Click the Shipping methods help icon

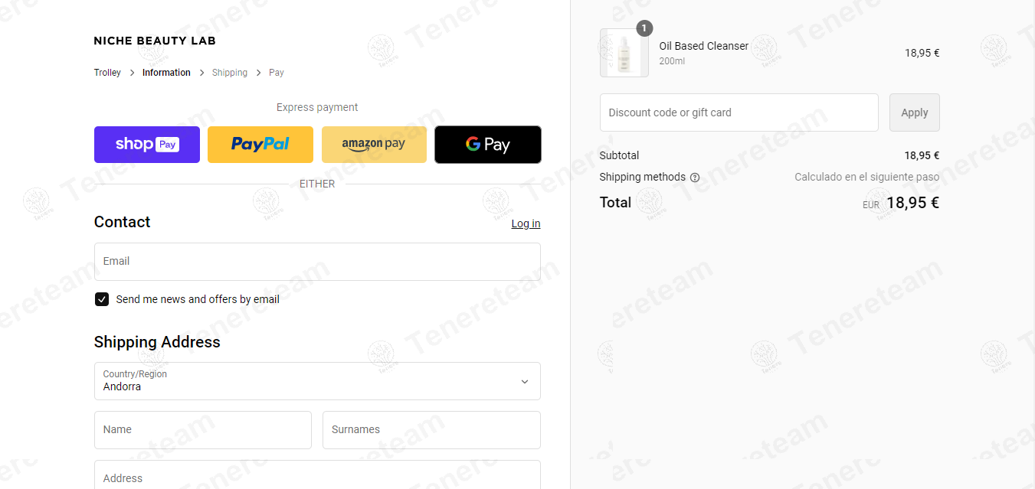[695, 178]
